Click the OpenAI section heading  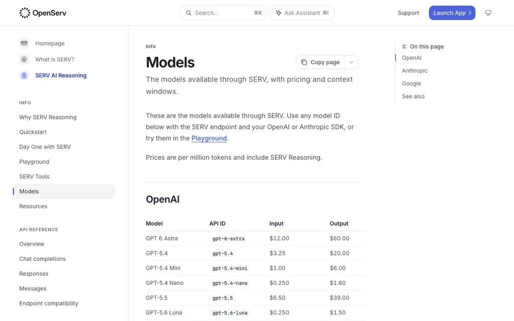163,199
